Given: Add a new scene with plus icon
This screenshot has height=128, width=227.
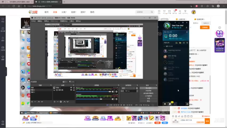Looking at the screenshot, I should [x=32, y=102].
